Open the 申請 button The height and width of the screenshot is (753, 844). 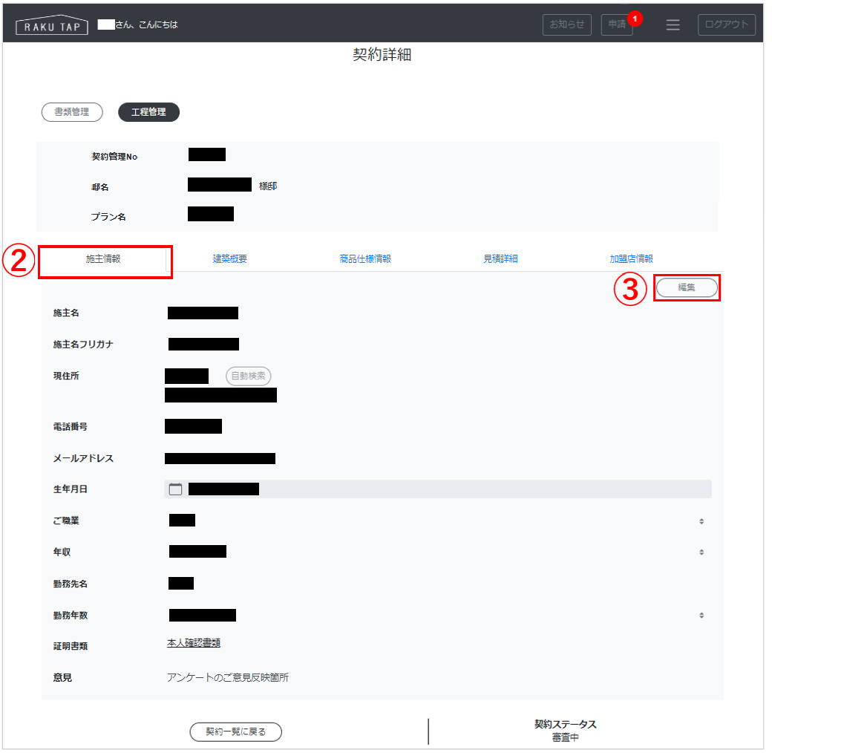point(616,25)
